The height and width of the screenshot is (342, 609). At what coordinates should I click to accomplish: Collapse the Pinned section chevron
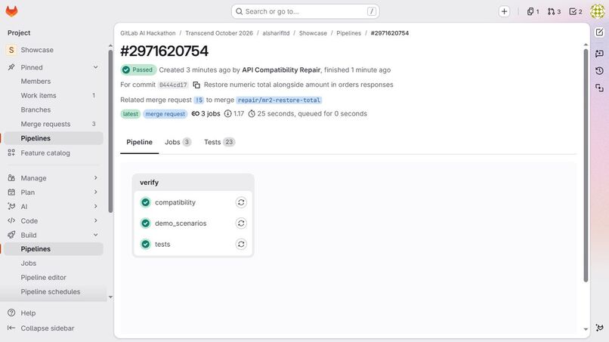tap(95, 67)
